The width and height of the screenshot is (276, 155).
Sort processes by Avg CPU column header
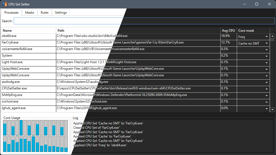tap(228, 31)
